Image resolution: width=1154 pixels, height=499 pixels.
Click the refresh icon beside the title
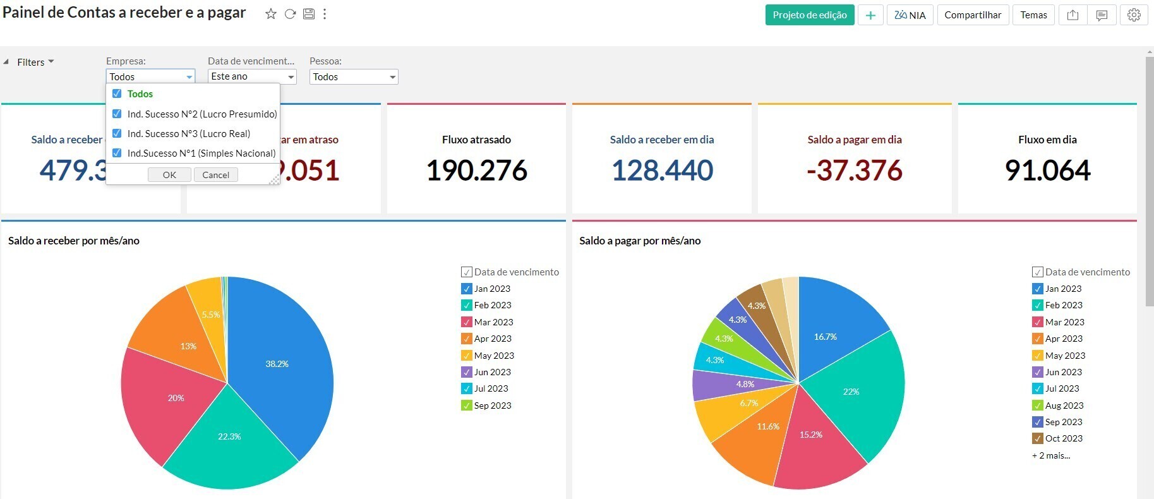[x=290, y=14]
